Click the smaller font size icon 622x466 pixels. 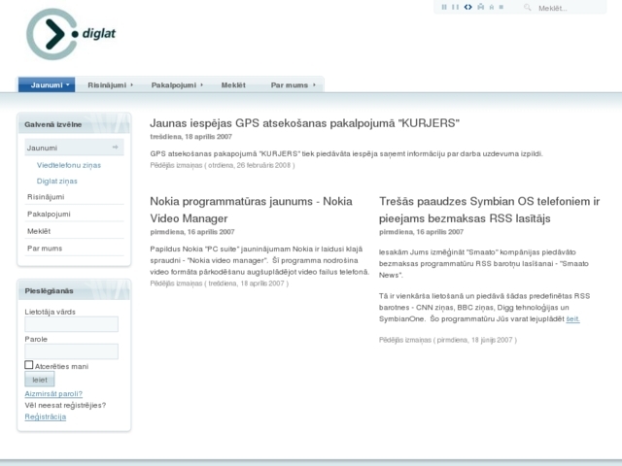point(490,7)
